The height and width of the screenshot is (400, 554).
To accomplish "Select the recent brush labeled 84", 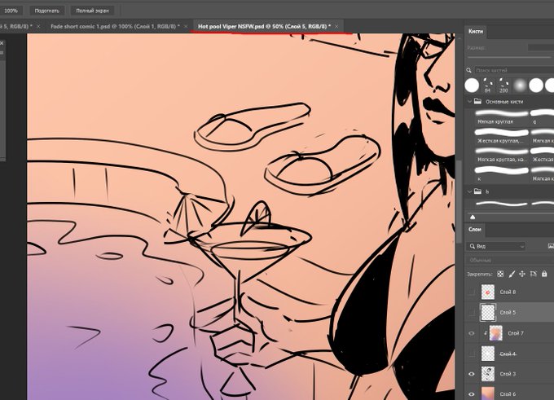I will click(x=488, y=86).
